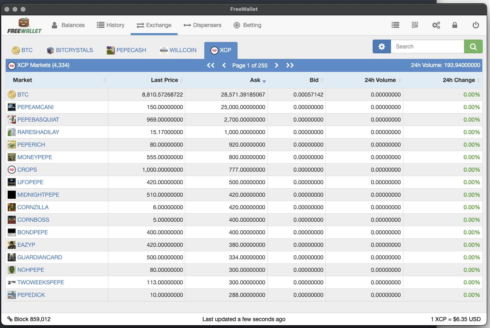Sort table by Ask column
Image resolution: width=490 pixels, height=328 pixels.
tap(227, 80)
